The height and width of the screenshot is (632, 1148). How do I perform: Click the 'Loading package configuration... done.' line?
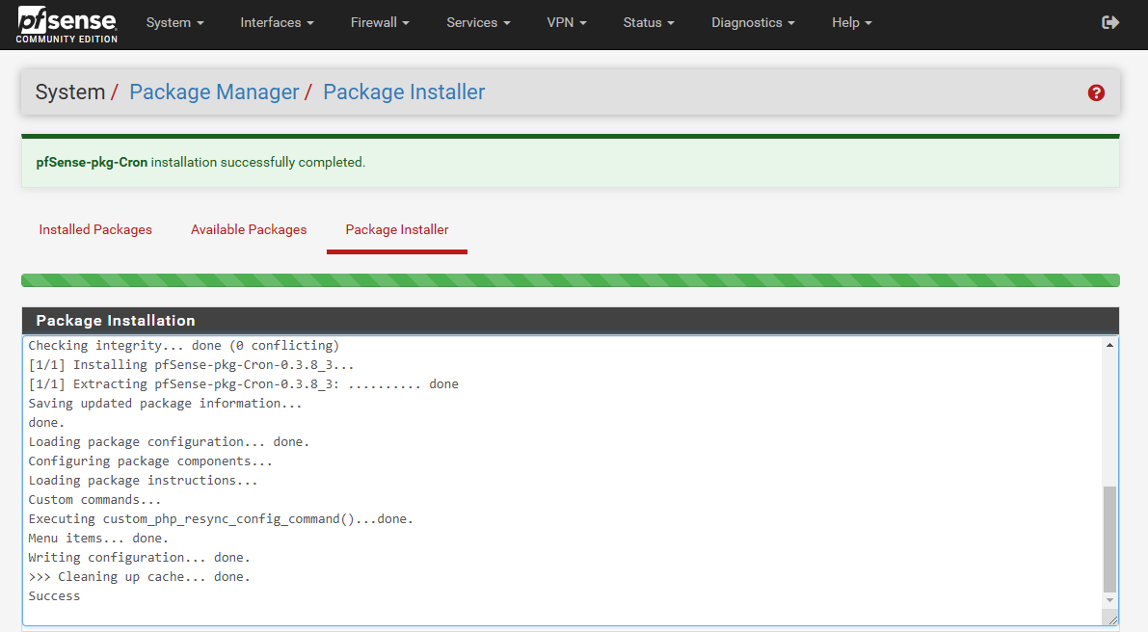click(x=169, y=442)
